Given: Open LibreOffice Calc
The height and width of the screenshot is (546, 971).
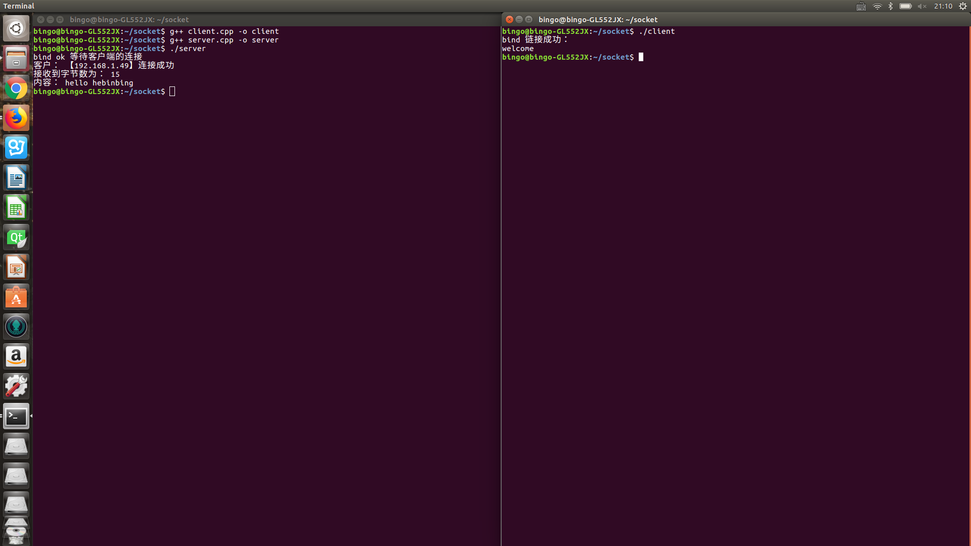Looking at the screenshot, I should pos(16,207).
